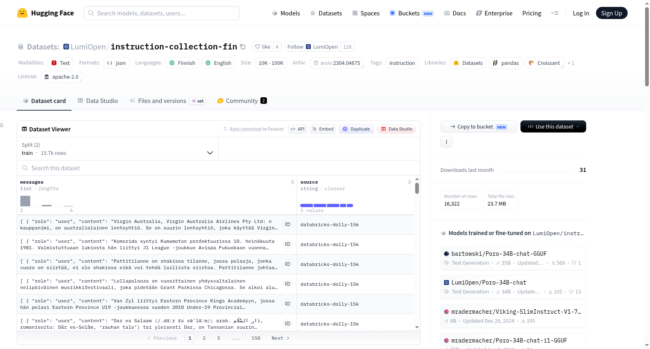
Task: Sort by the messages column arrows
Action: (292, 182)
